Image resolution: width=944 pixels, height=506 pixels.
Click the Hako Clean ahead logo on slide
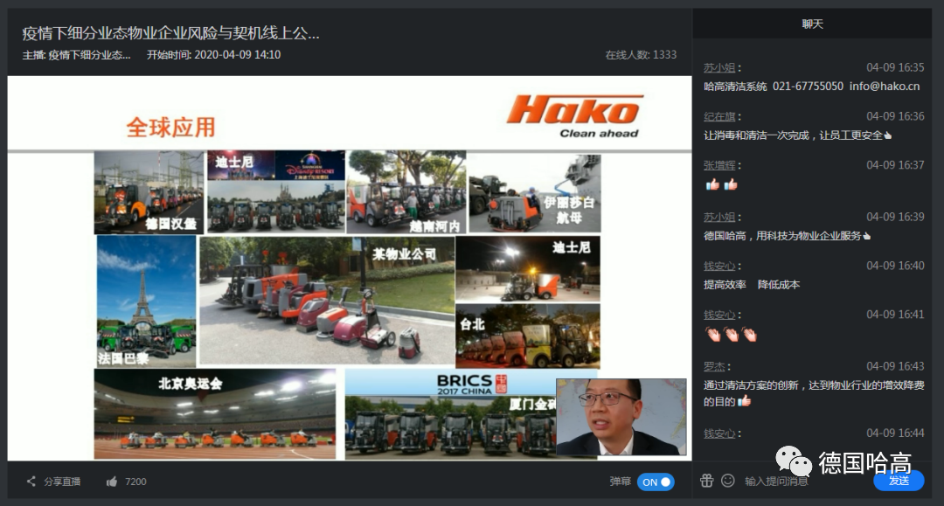pyautogui.click(x=575, y=116)
